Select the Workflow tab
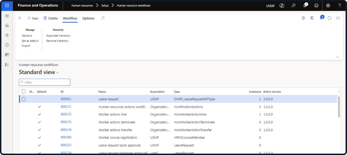This screenshot has height=155, width=347. 70,18
